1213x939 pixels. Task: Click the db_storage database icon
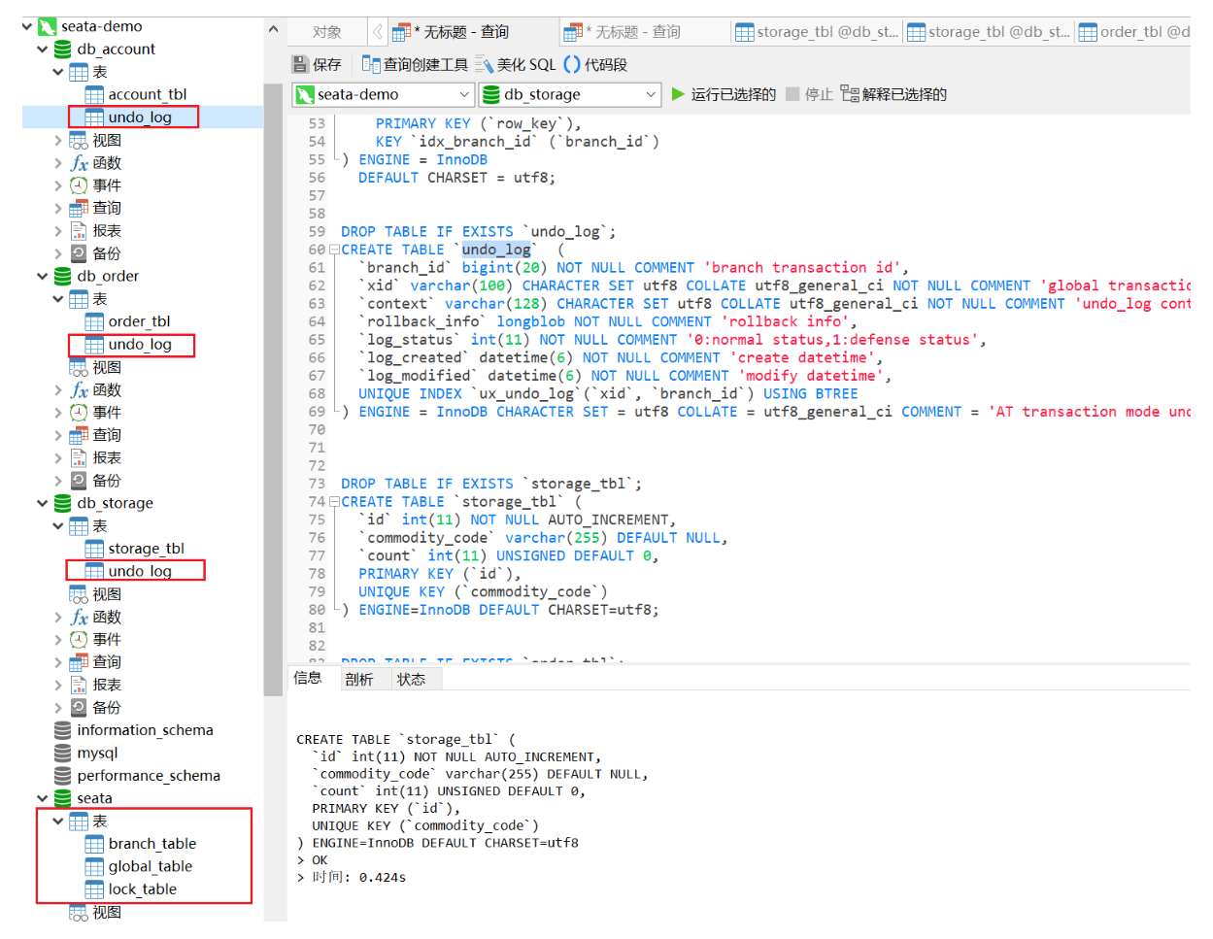62,503
